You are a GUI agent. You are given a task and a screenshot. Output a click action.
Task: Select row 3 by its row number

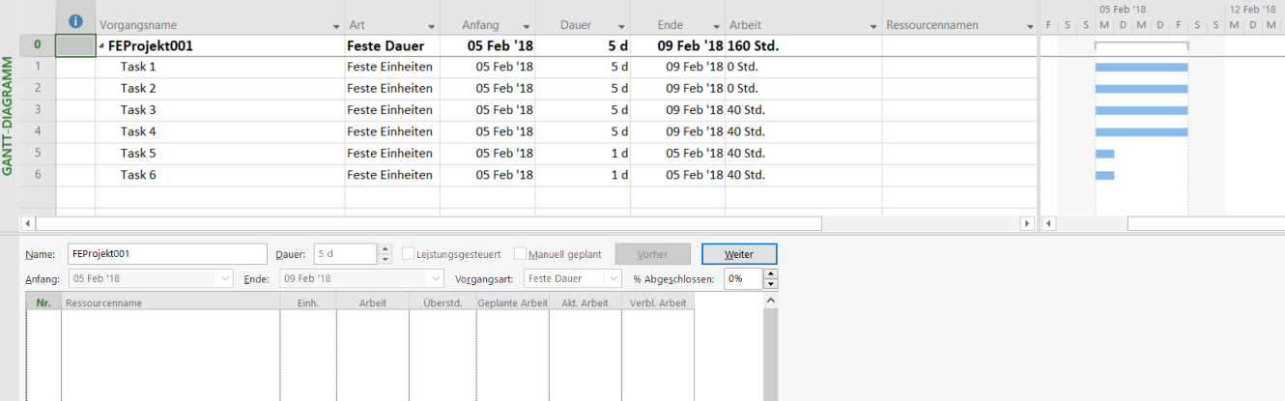click(x=38, y=110)
